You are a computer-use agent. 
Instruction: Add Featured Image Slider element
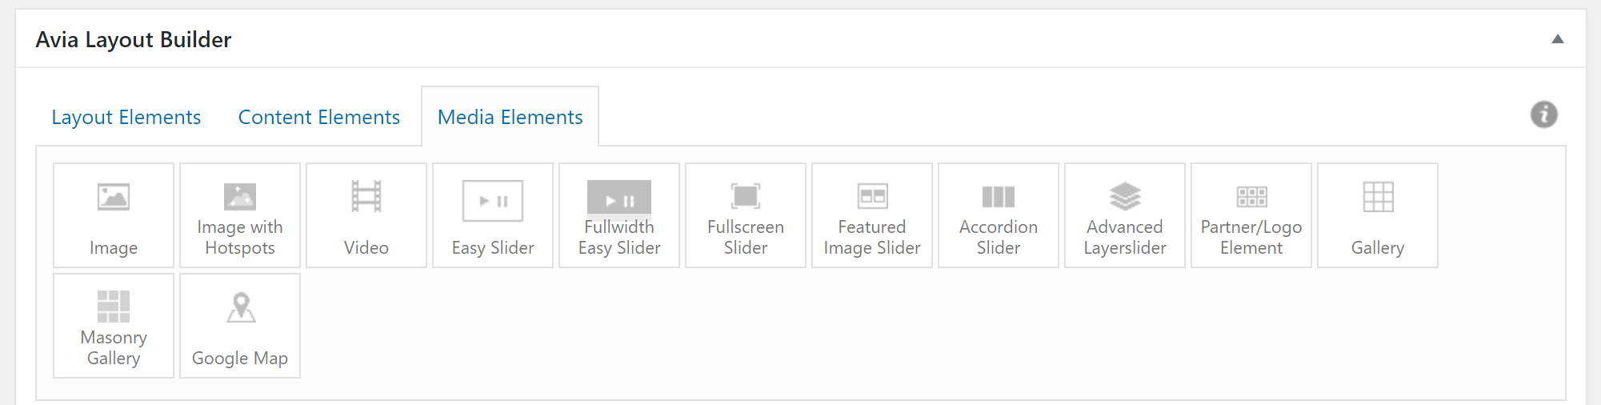tap(872, 215)
